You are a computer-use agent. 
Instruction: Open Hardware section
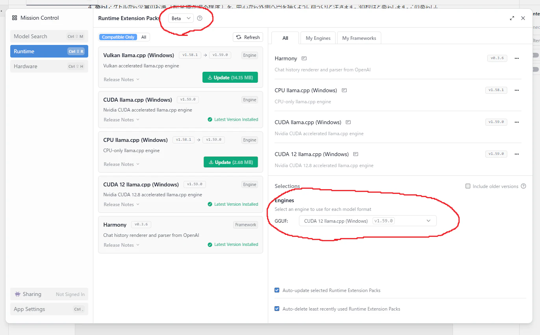(49, 66)
